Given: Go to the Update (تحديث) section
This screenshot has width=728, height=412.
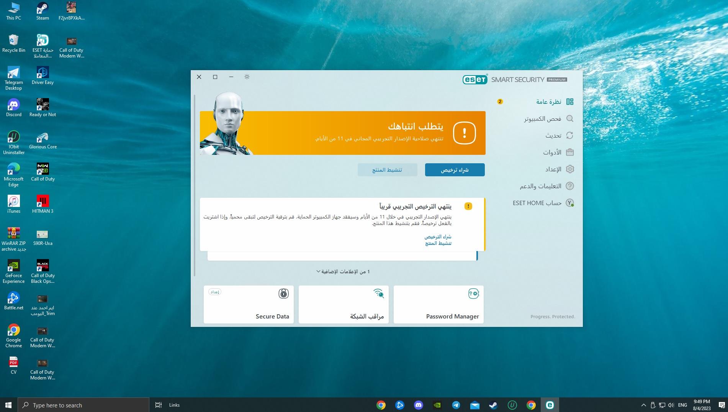Looking at the screenshot, I should [x=559, y=135].
